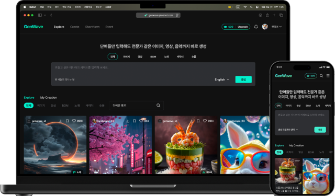
Task: Like the cherry blossom image with 353 likes
Action: pos(141,121)
